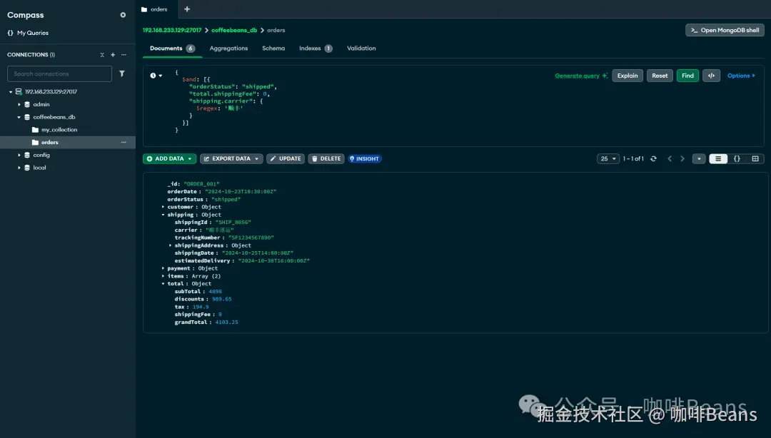Open My Queries in sidebar
Image resolution: width=771 pixels, height=438 pixels.
click(x=28, y=33)
